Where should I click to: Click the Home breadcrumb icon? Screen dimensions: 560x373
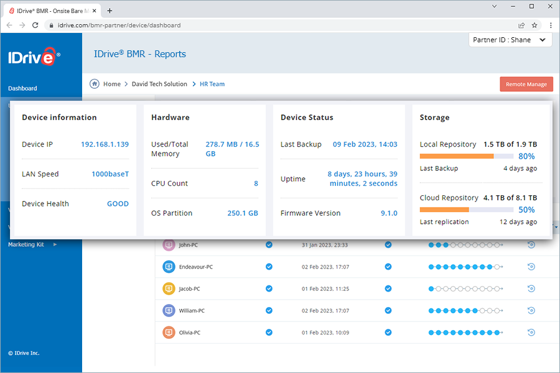click(x=95, y=84)
